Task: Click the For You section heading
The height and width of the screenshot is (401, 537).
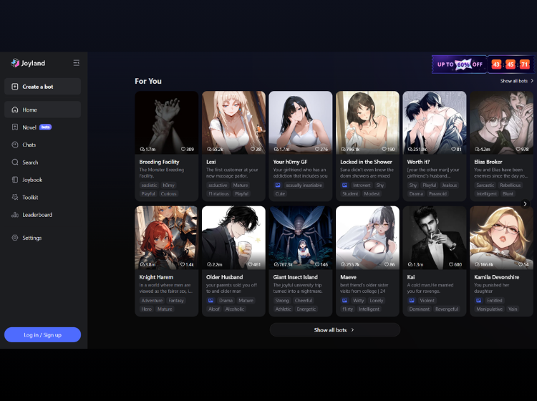Action: coord(148,81)
